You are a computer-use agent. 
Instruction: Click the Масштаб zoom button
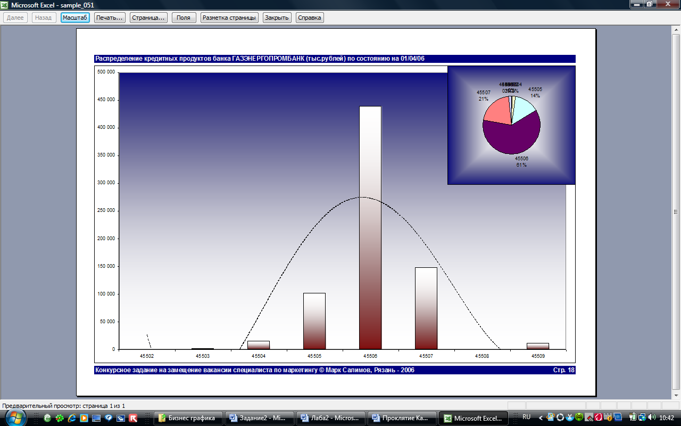(74, 18)
